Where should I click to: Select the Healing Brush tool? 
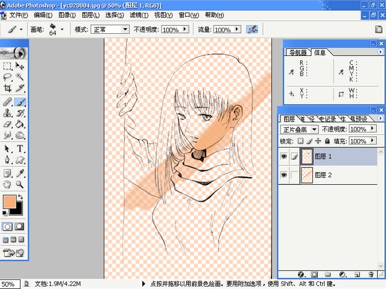(7, 102)
